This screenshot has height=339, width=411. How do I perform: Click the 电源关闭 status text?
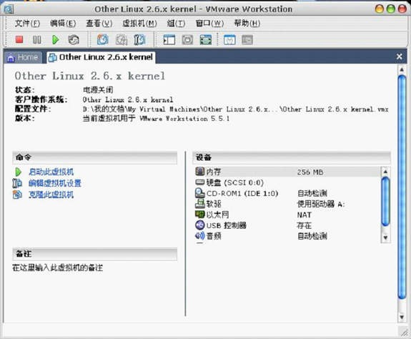98,90
